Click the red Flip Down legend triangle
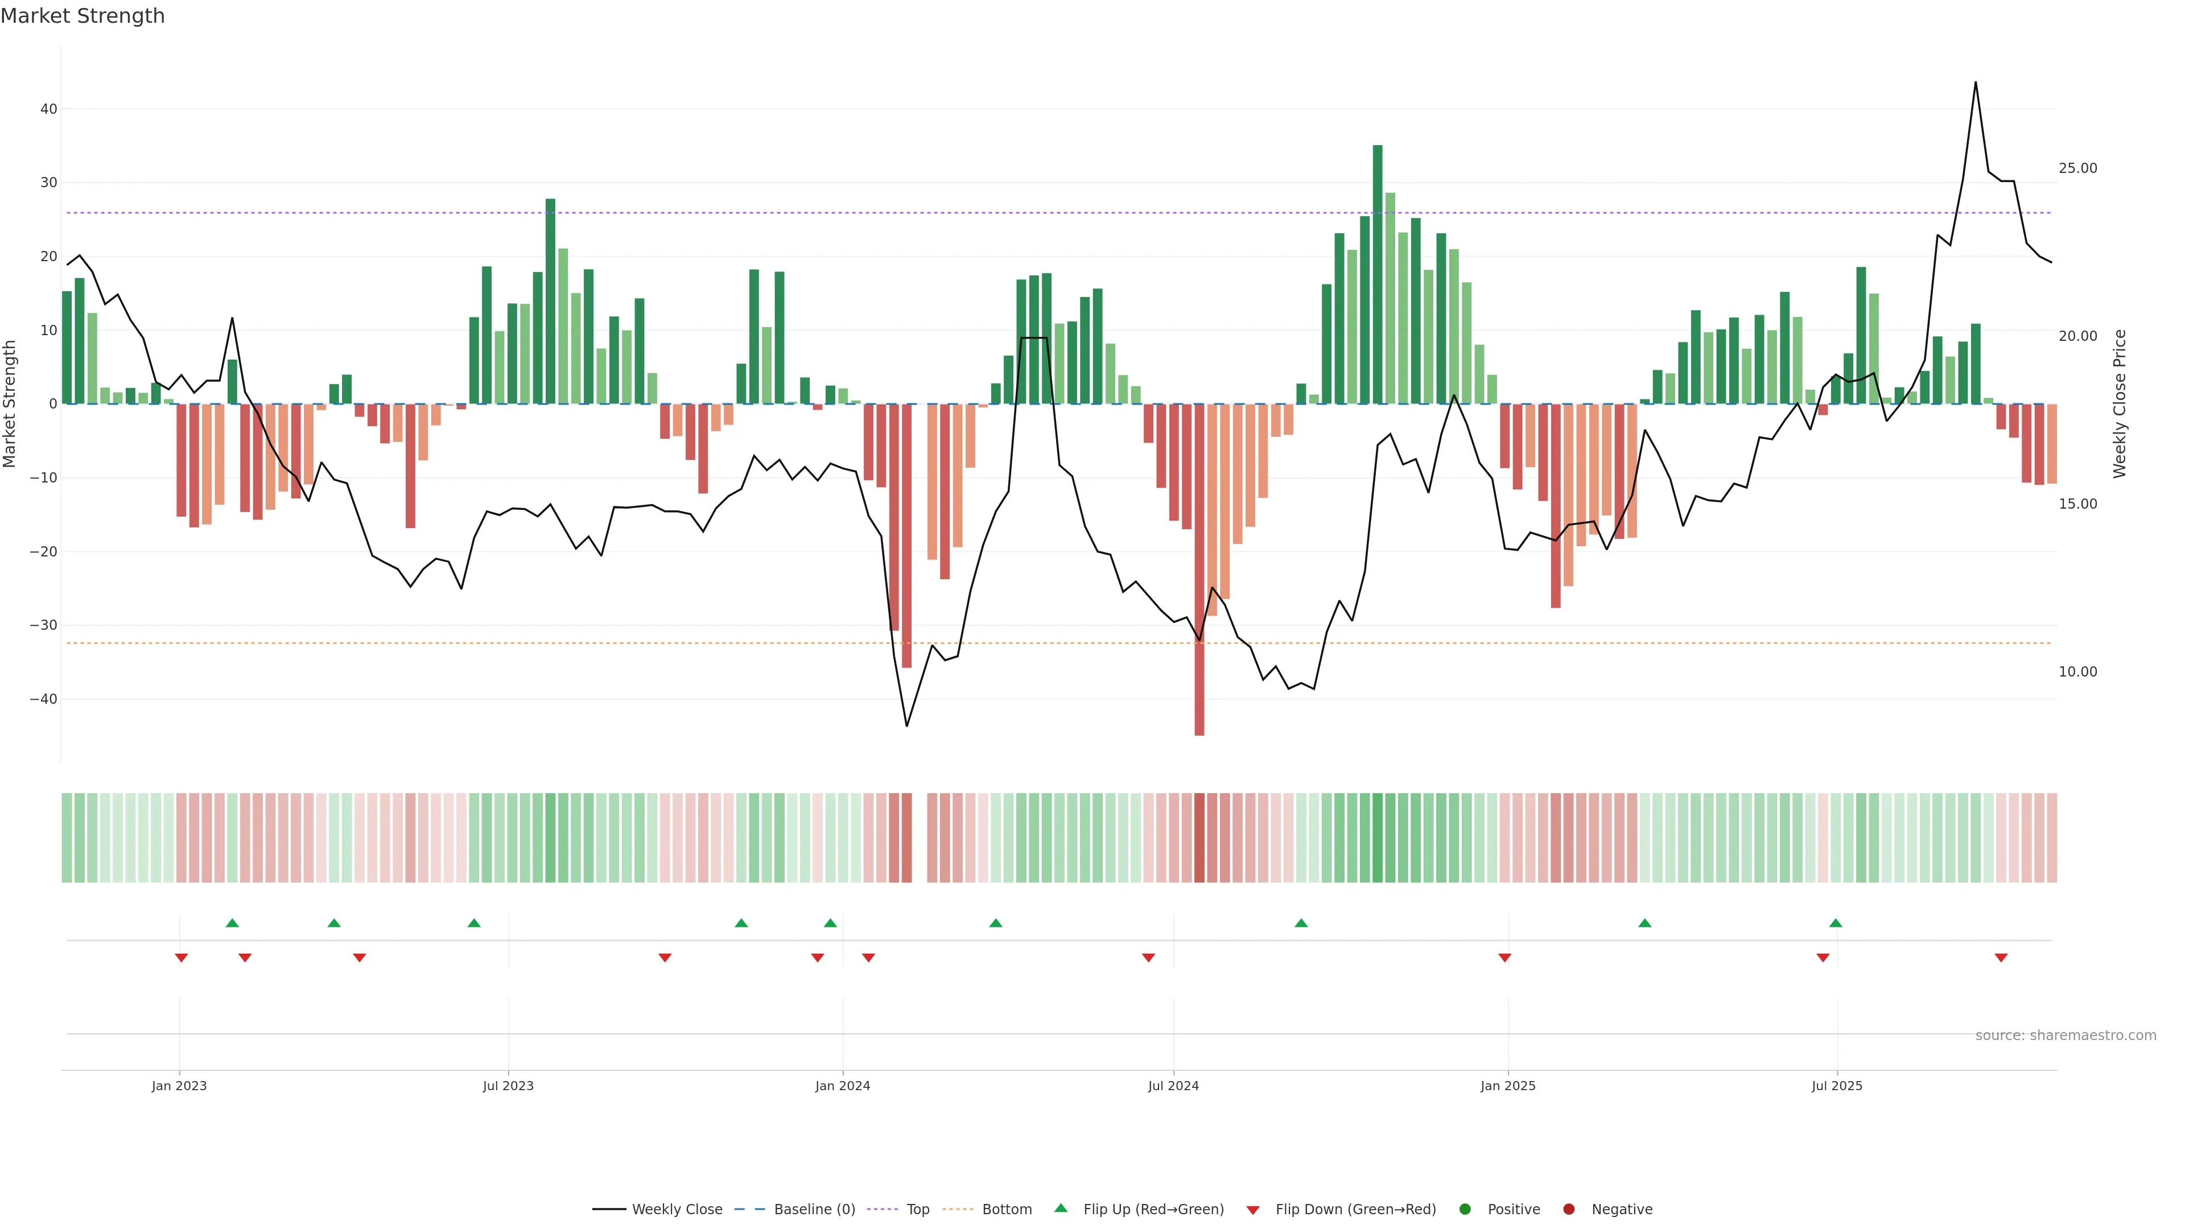The image size is (2185, 1229). pyautogui.click(x=1253, y=1210)
